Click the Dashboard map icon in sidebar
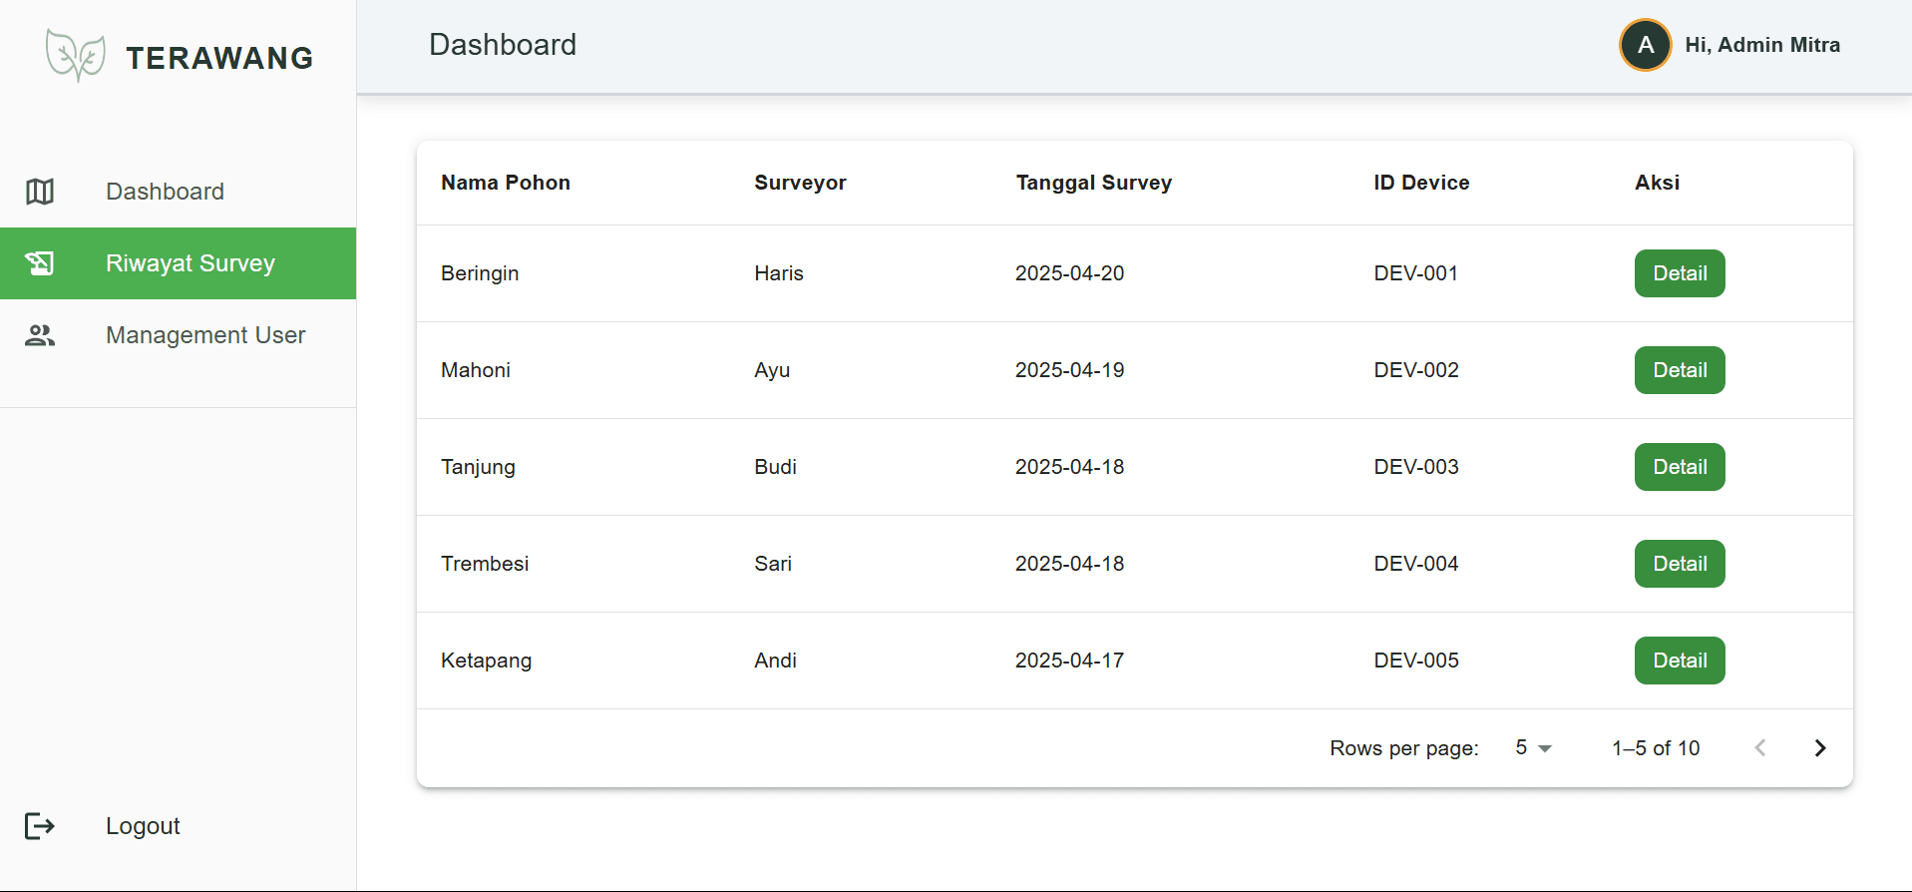This screenshot has width=1912, height=892. pos(40,192)
